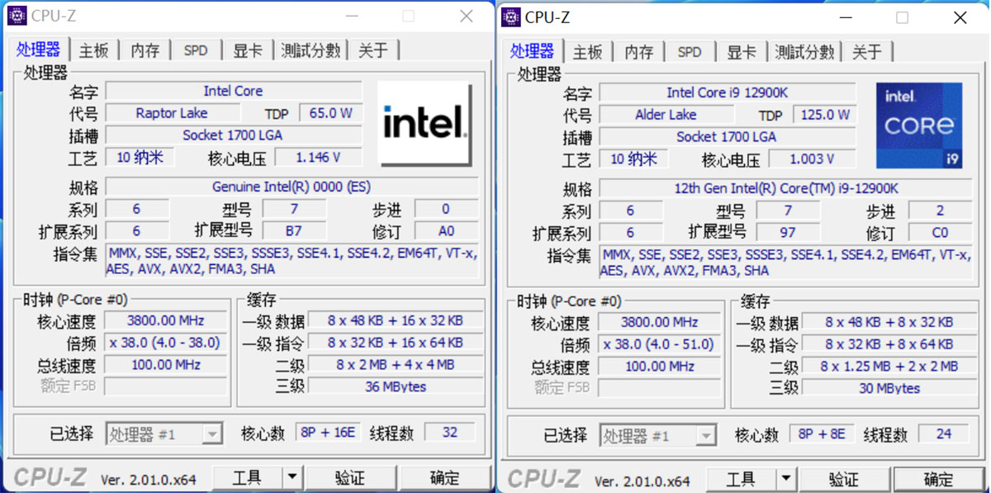Switch to the SPD tab in right window
The width and height of the screenshot is (991, 493).
click(x=689, y=52)
